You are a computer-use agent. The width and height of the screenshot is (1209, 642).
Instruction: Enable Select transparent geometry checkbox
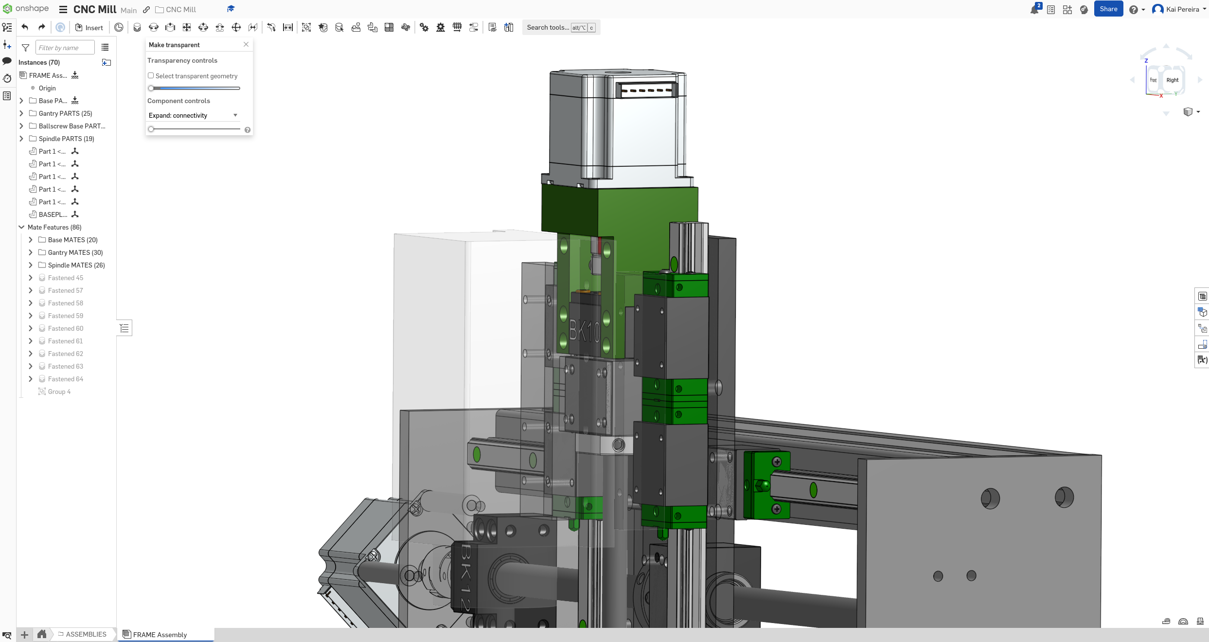[x=151, y=76]
